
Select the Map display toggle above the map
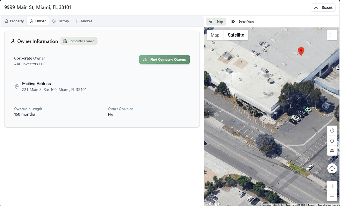[x=216, y=21]
